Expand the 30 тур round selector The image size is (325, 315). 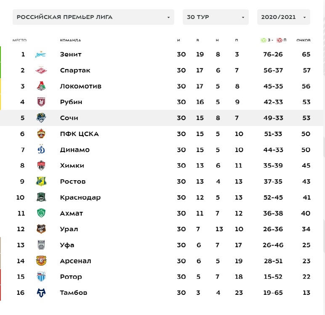216,17
